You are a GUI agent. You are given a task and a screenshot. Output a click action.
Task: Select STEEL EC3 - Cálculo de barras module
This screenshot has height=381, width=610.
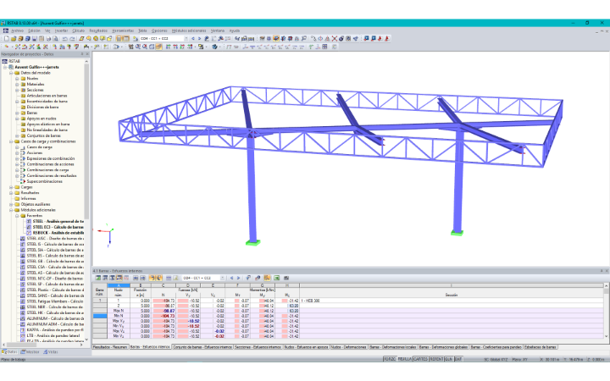(x=58, y=227)
